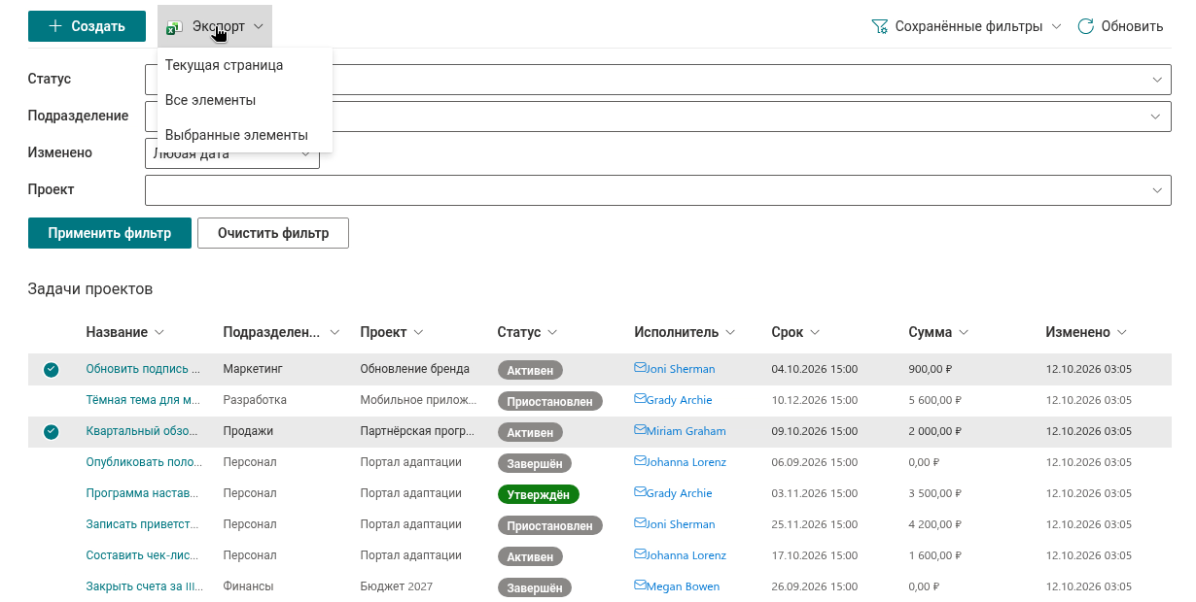Open the Тёмная тема для м… task link
Viewport: 1196px width, 602px height.
pyautogui.click(x=143, y=400)
